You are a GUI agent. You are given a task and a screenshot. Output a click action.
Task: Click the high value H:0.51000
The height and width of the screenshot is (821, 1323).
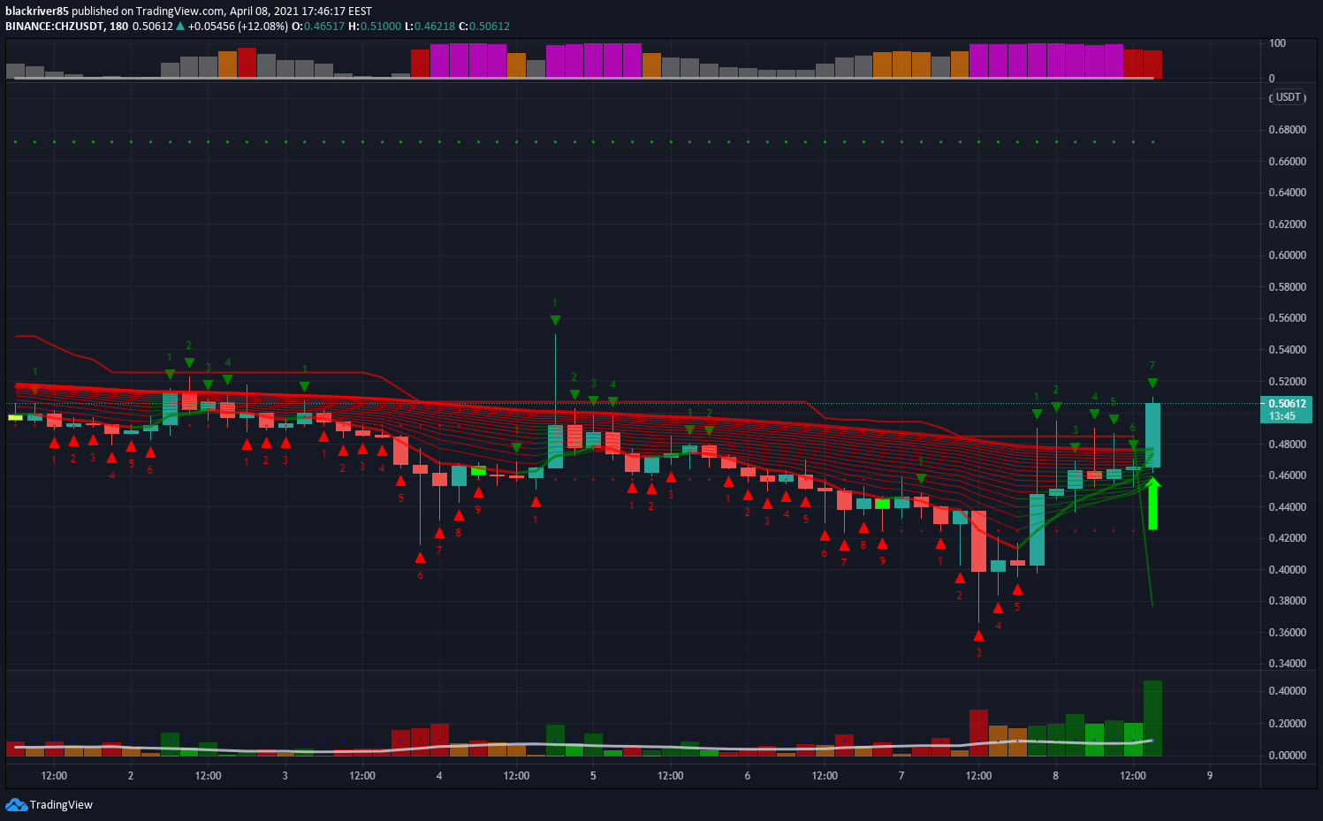pos(375,27)
